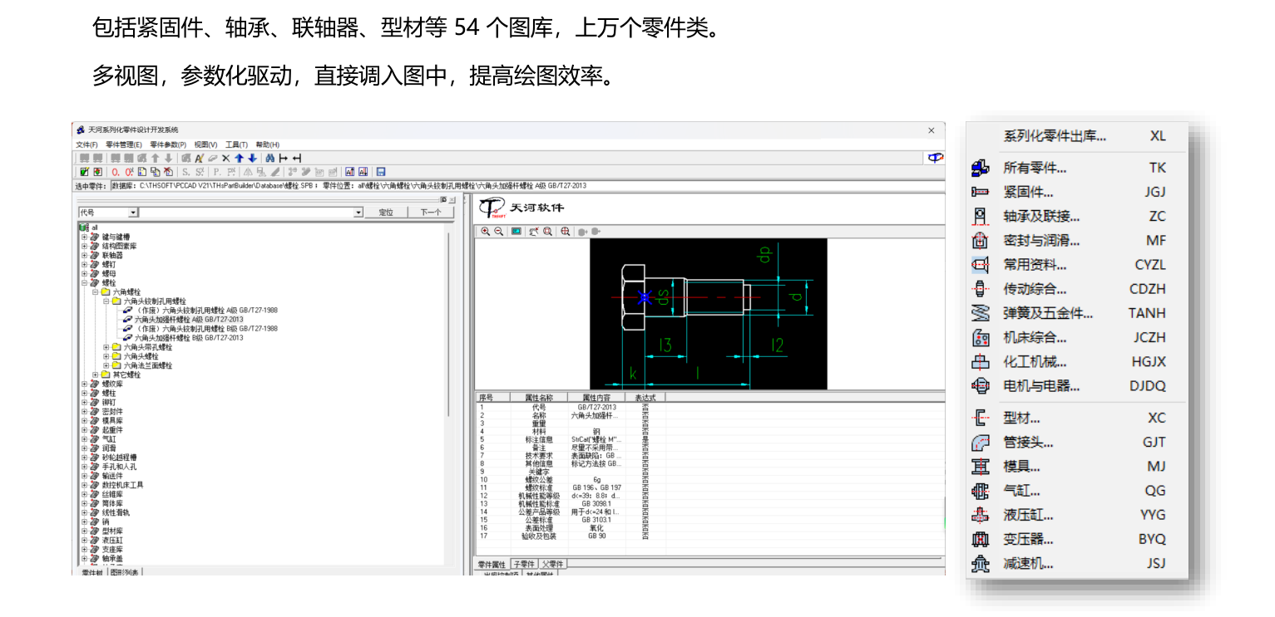The height and width of the screenshot is (617, 1275).
Task: Choose 紧固件... JGJ menu entry
Action: pyautogui.click(x=1077, y=192)
